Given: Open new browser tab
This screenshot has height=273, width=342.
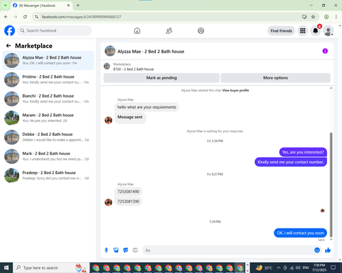Looking at the screenshot, I should tap(78, 5).
